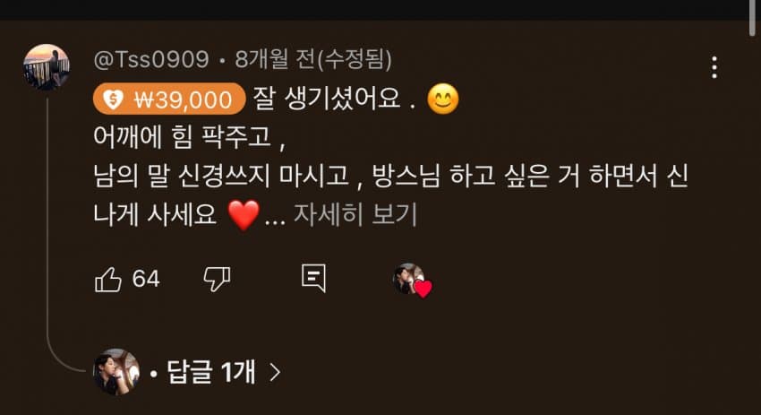This screenshot has width=761, height=415.
Task: Click the ₩39,000 Super Thanks chip
Action: (169, 99)
